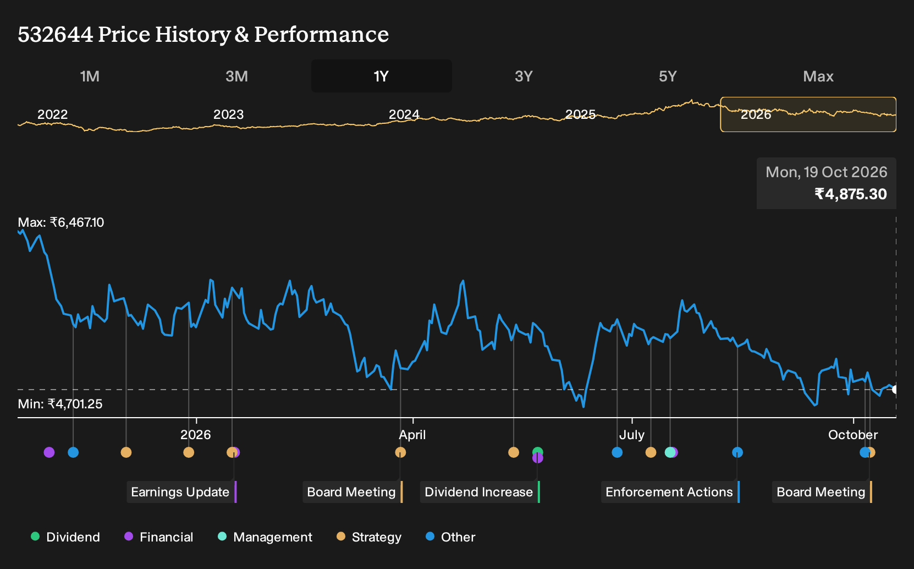Click the October axis label
This screenshot has height=569, width=914.
point(853,435)
